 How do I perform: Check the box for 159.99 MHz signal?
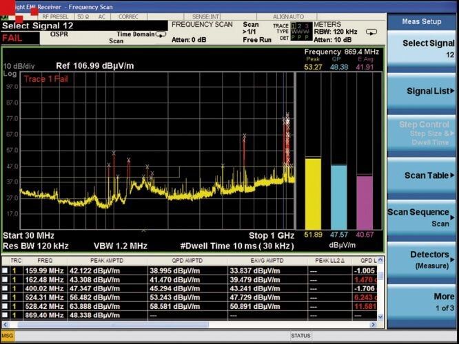click(6, 271)
